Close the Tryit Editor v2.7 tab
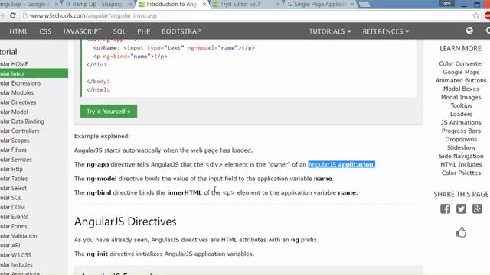 [278, 5]
